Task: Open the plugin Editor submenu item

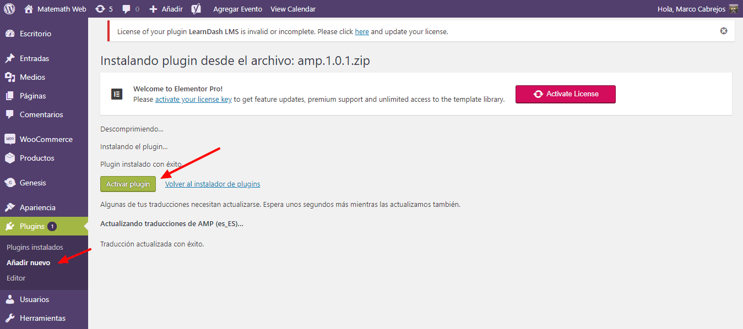Action: tap(16, 278)
